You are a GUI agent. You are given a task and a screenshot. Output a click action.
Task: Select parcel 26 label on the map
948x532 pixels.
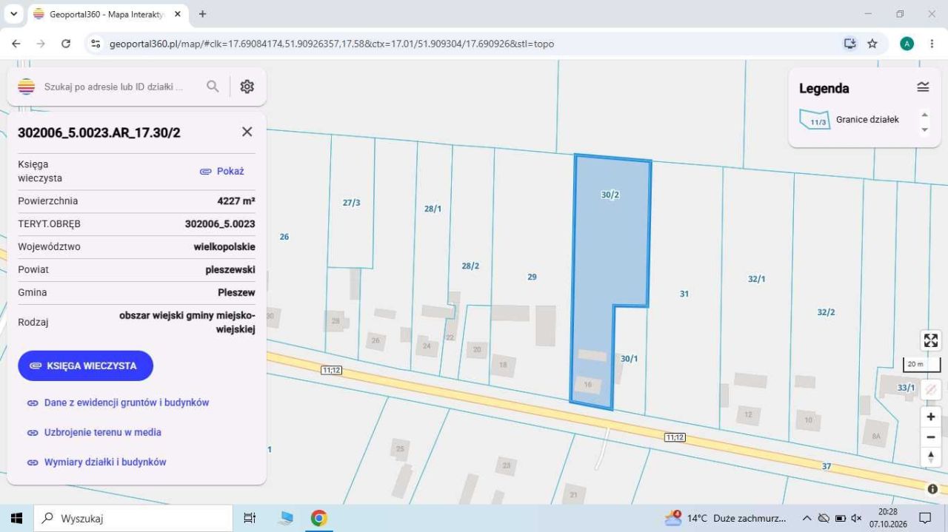coord(284,237)
